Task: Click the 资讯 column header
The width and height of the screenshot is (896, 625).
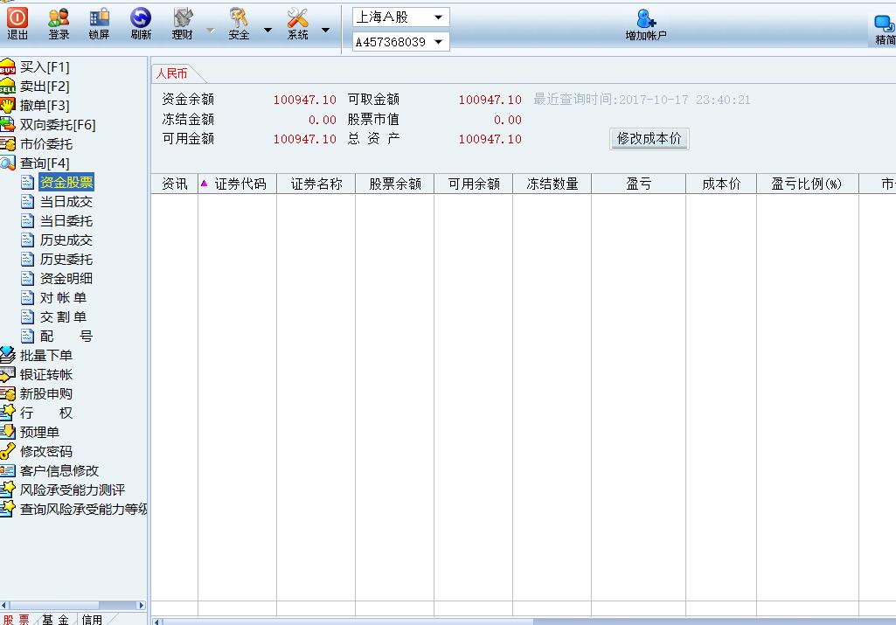Action: point(174,184)
